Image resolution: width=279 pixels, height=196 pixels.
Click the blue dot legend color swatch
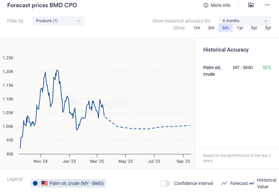click(x=35, y=183)
